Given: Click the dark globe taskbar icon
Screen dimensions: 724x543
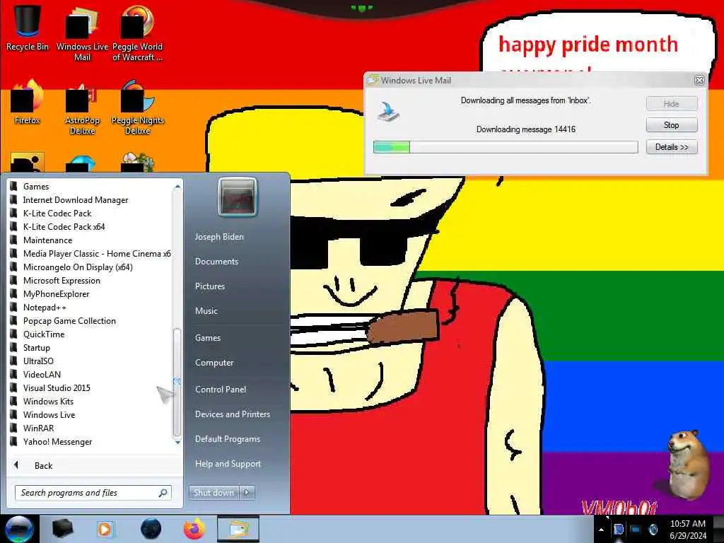Looking at the screenshot, I should 151,529.
